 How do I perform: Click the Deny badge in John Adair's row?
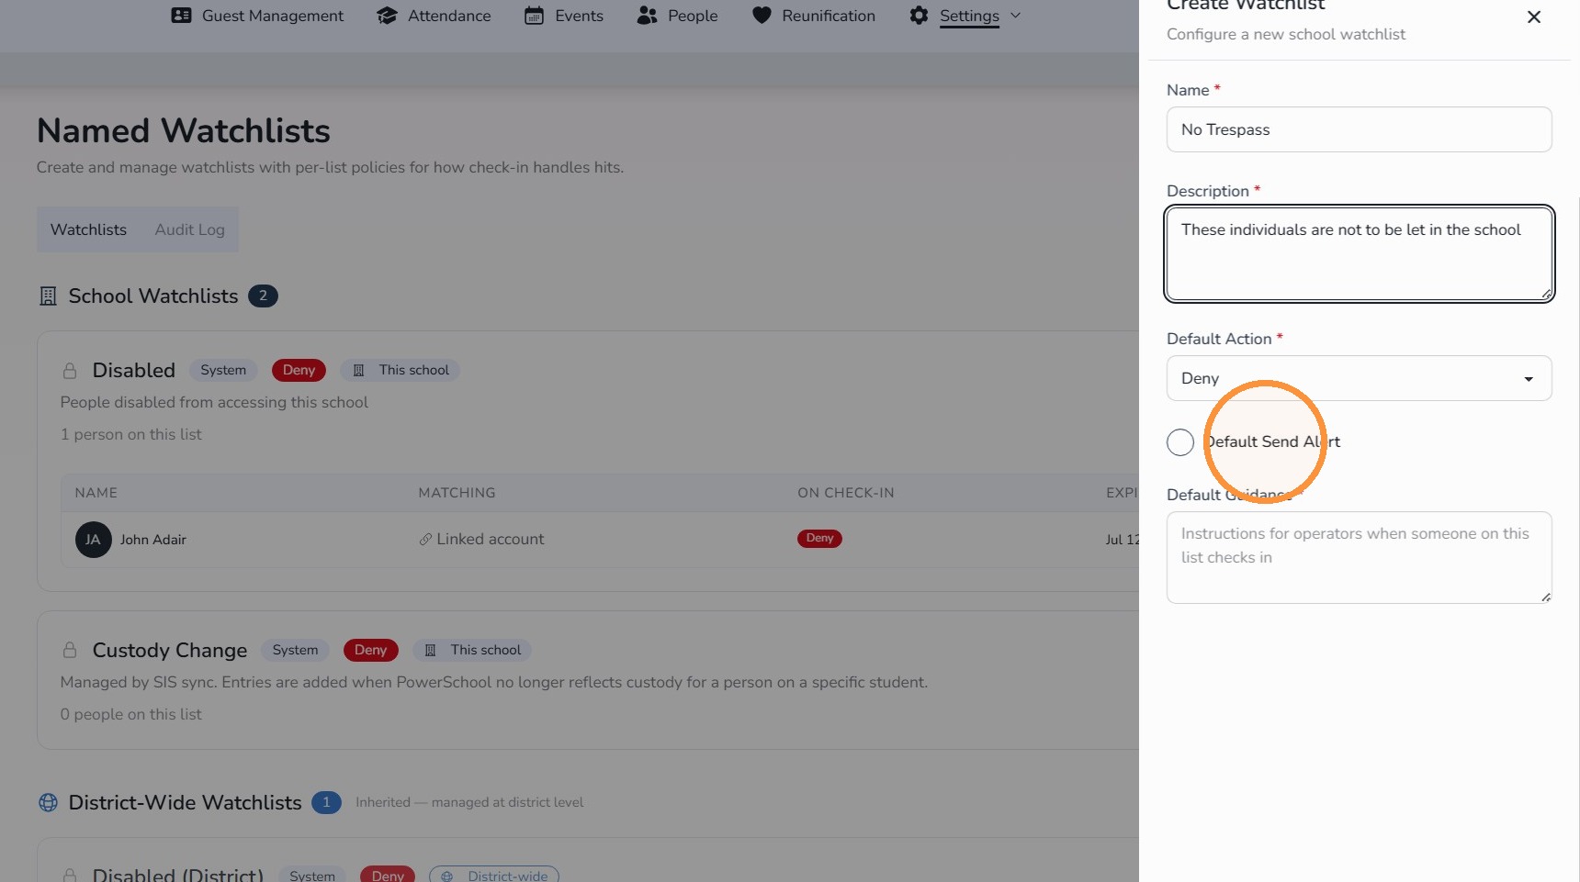tap(819, 539)
